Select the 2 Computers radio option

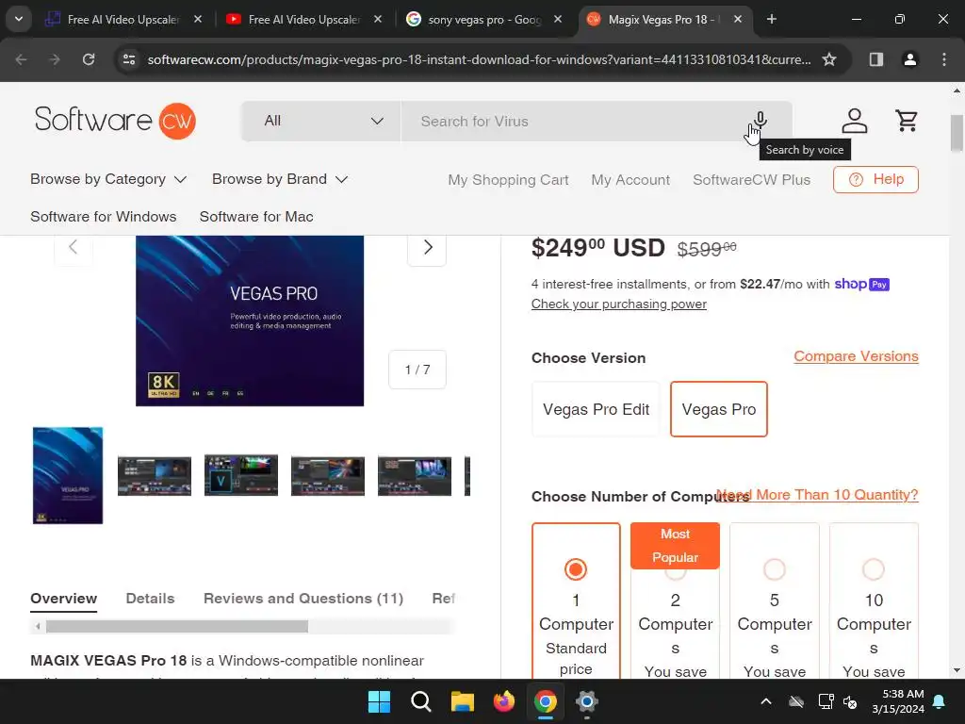[x=675, y=574]
